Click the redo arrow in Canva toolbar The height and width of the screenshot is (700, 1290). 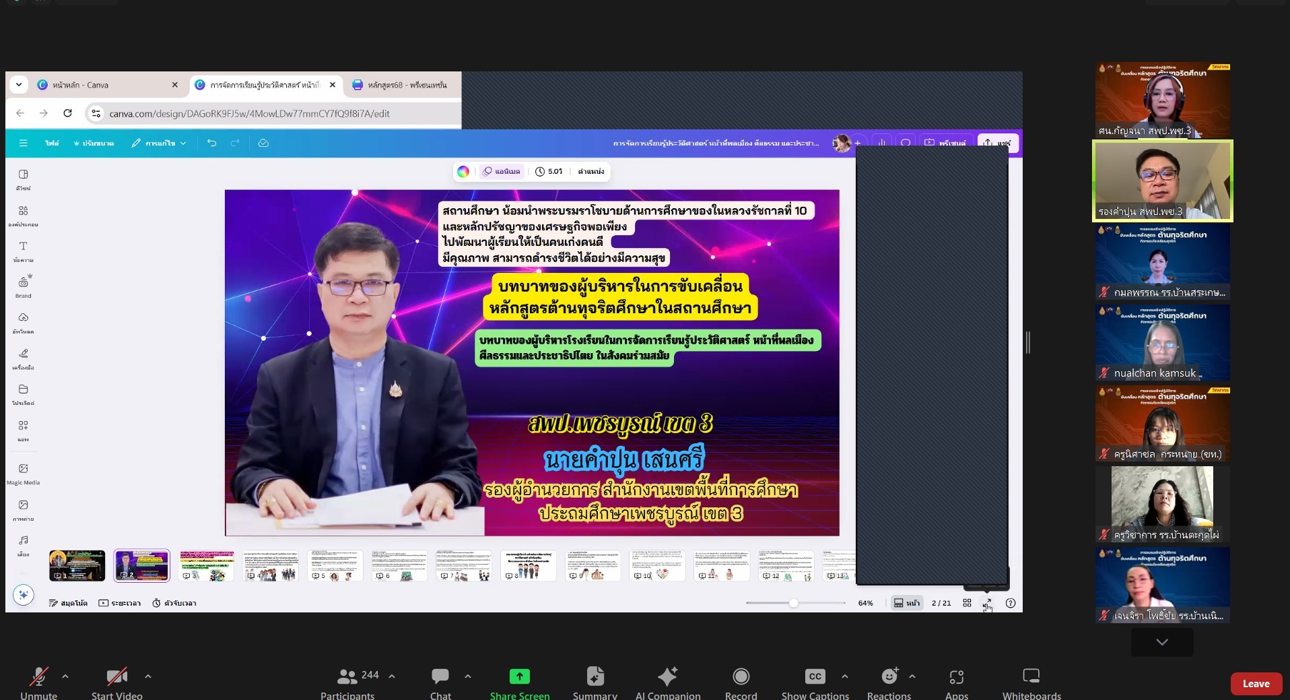(x=235, y=143)
